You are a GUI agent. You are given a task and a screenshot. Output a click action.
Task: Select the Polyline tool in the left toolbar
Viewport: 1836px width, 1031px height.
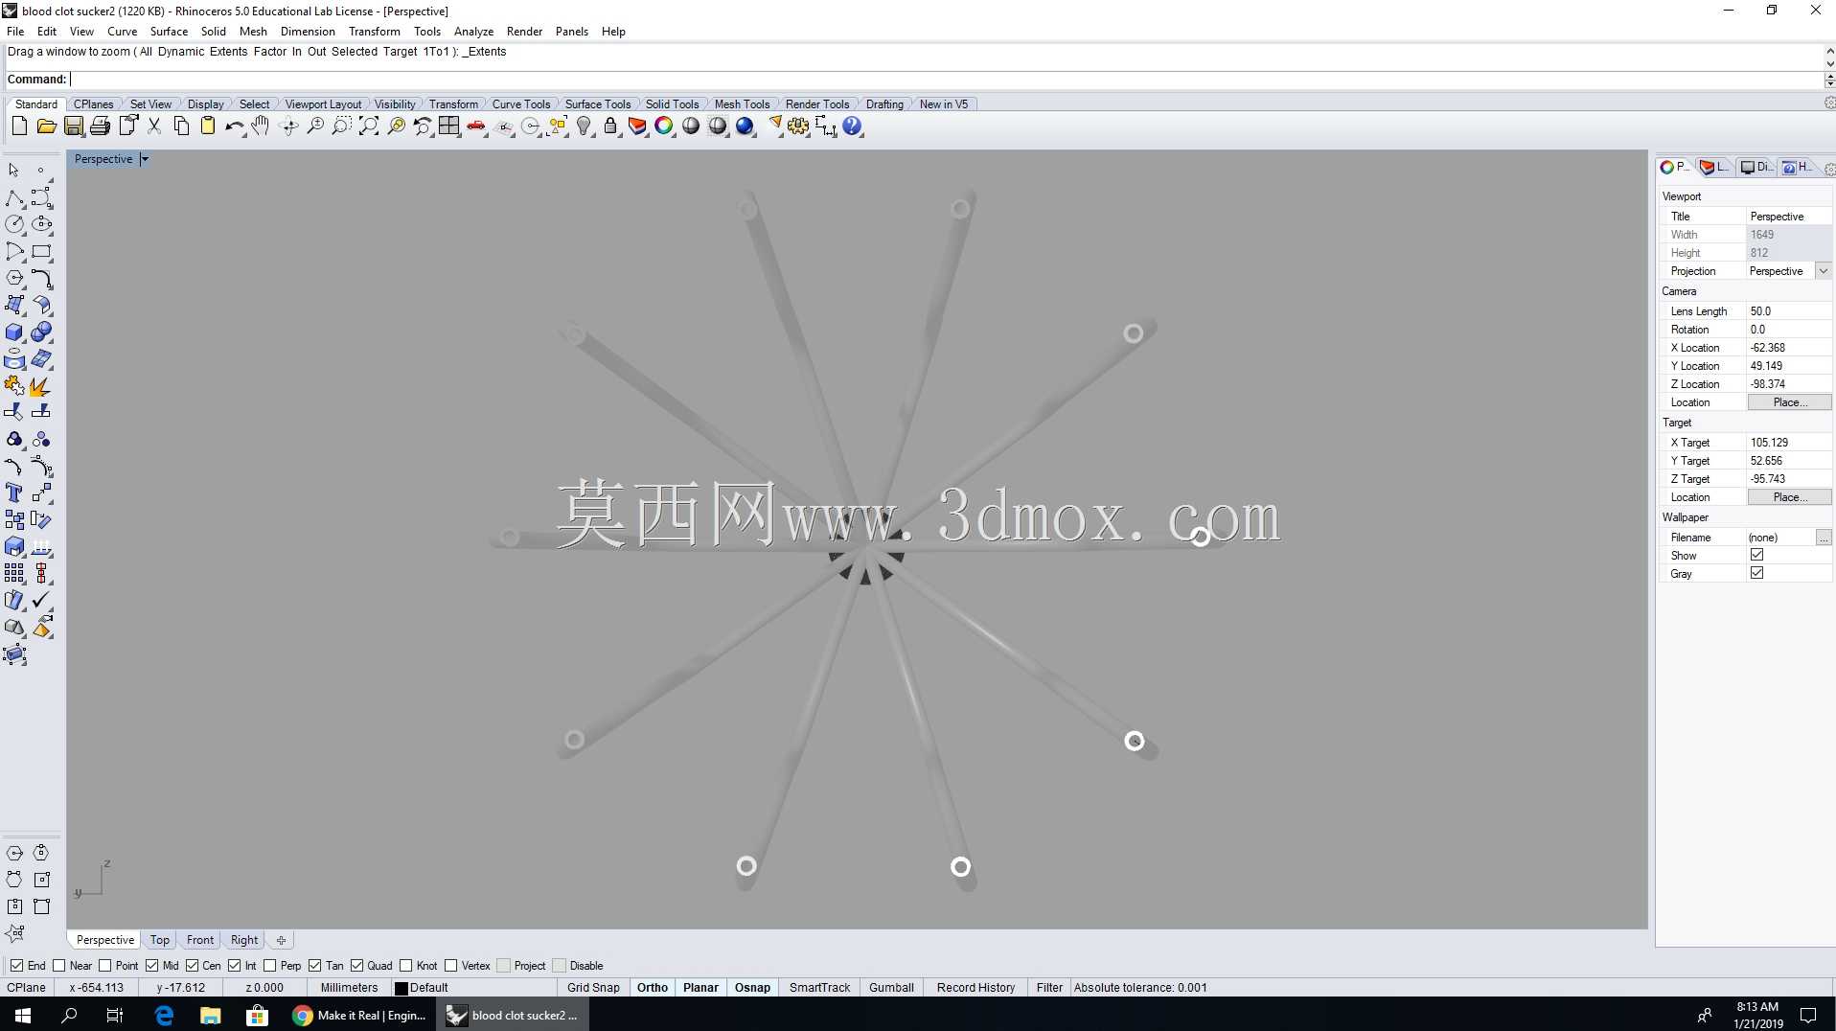[x=14, y=198]
